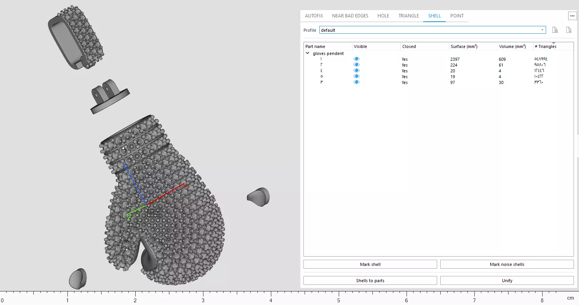
Task: Click the surface value 2397
Action: tap(455, 59)
